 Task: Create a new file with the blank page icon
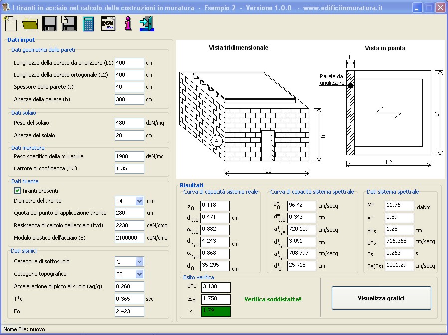click(x=10, y=24)
